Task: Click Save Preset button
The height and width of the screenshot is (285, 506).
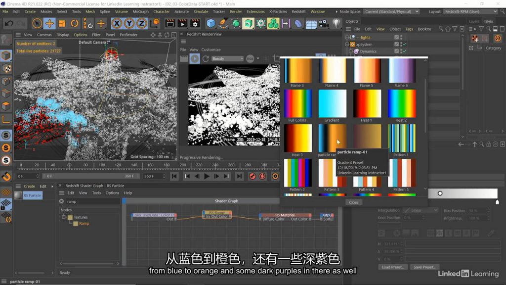Action: [424, 267]
